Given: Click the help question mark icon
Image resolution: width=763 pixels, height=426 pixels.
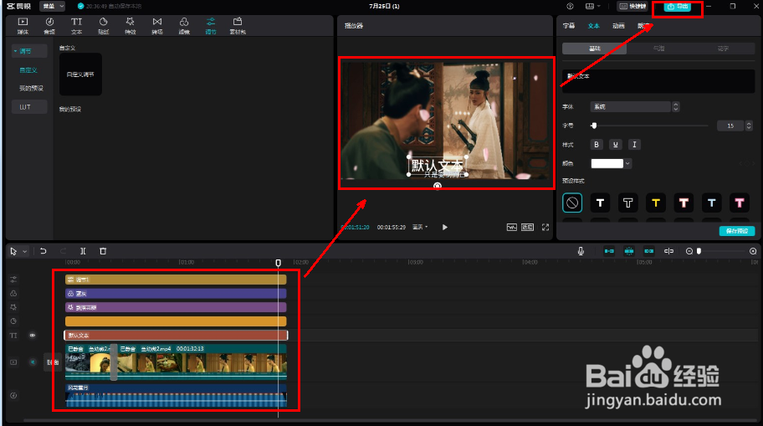Looking at the screenshot, I should tap(570, 7).
